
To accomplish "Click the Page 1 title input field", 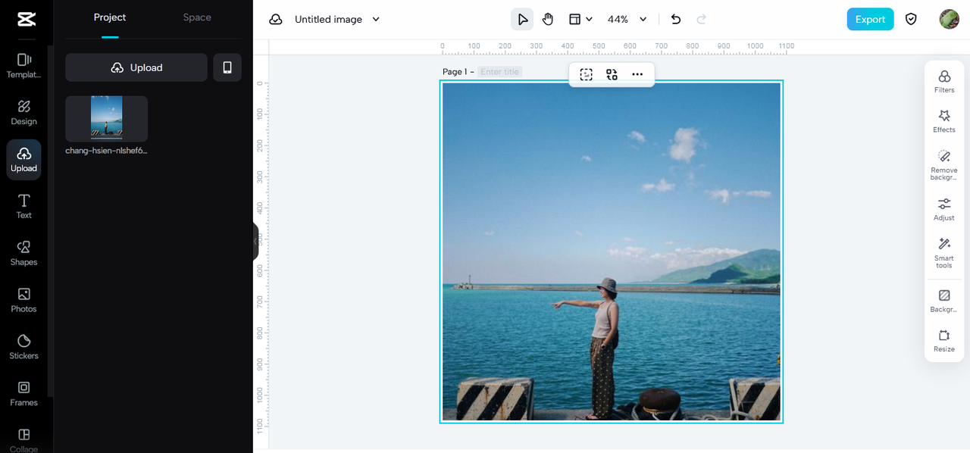I will pos(500,72).
